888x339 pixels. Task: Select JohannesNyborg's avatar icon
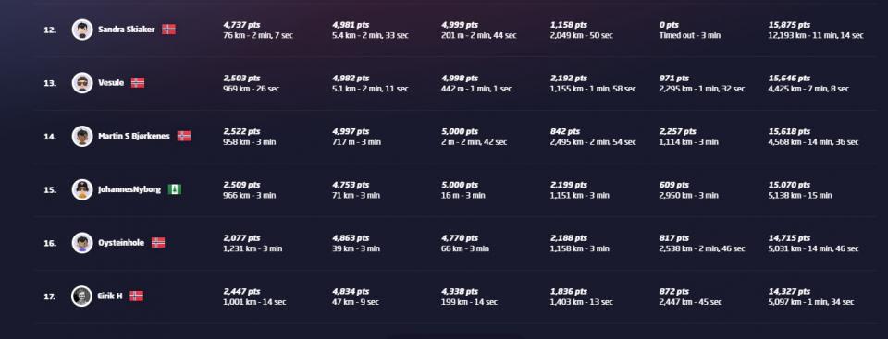82,189
